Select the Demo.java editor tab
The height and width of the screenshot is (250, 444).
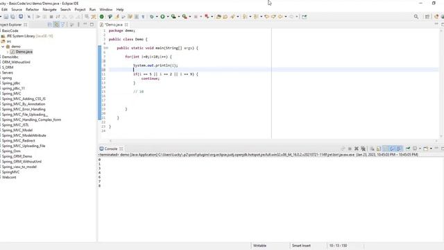113,25
